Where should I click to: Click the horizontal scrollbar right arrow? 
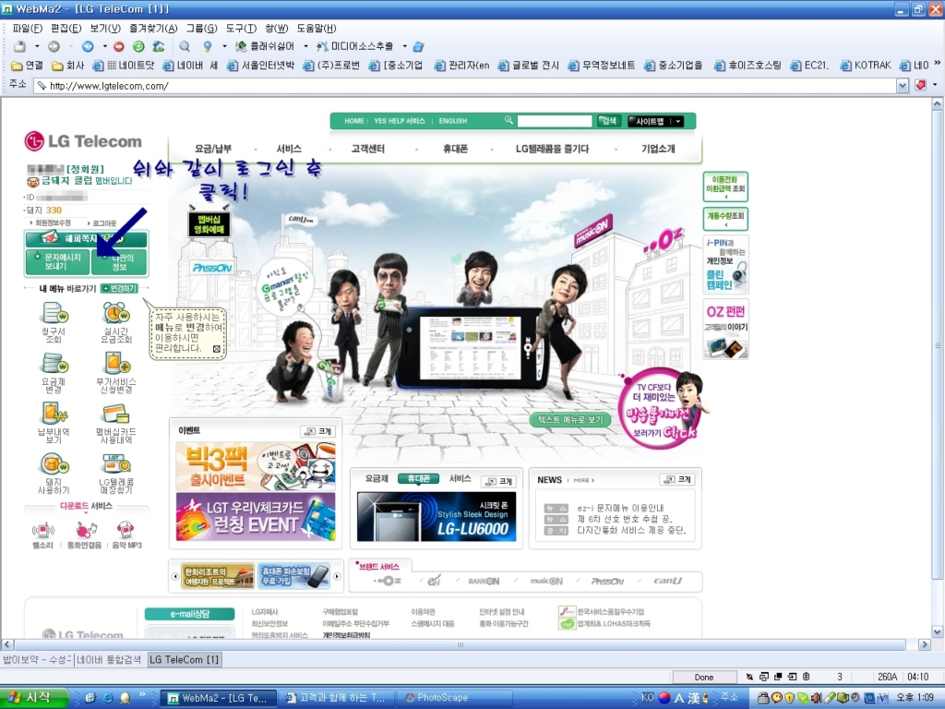point(924,644)
